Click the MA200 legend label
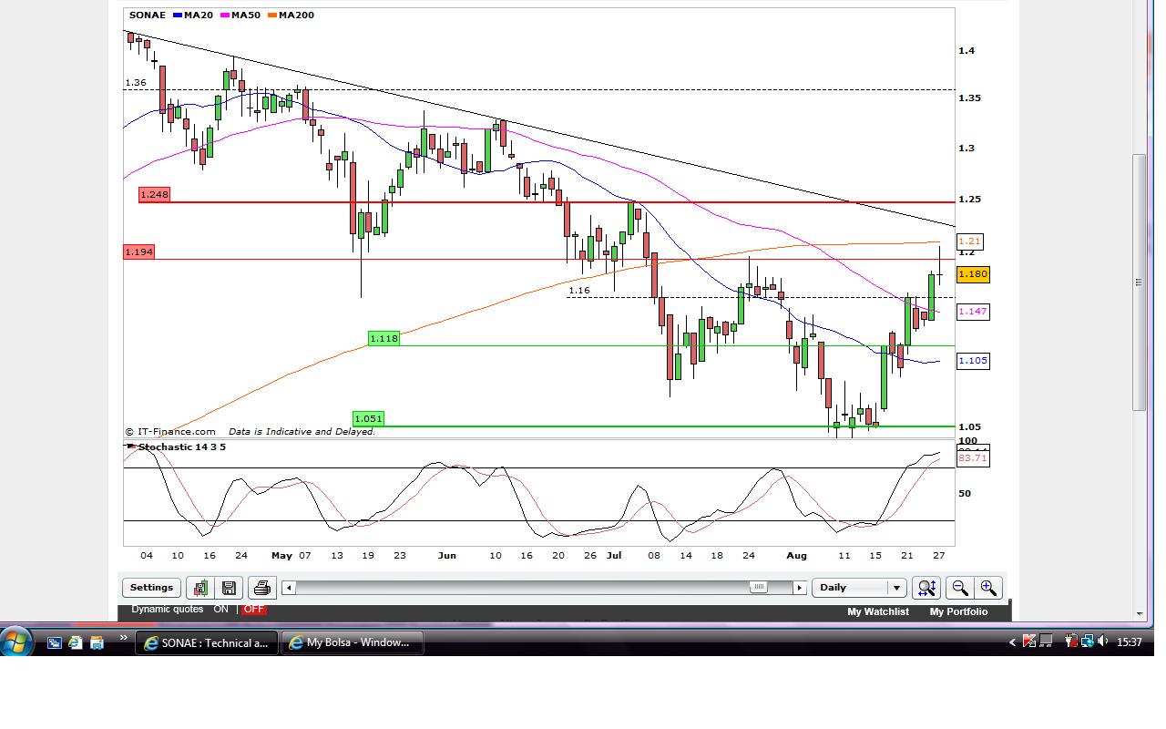The width and height of the screenshot is (1166, 729). point(291,15)
